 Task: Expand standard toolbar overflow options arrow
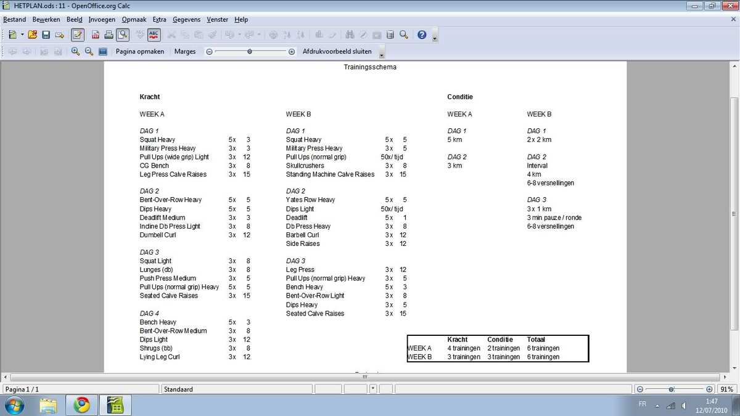tap(435, 37)
